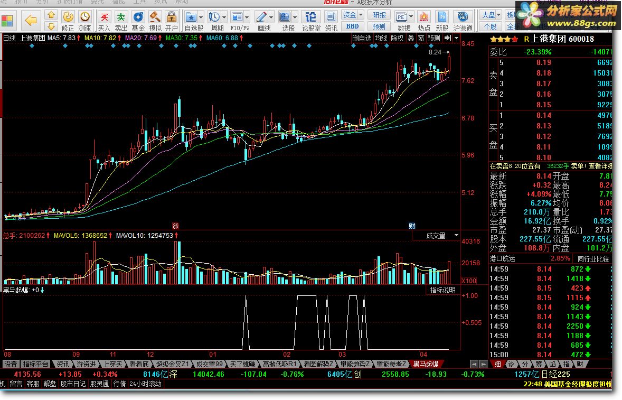The image size is (622, 400).
Task: Click the 个股 button
Action: coord(491,26)
